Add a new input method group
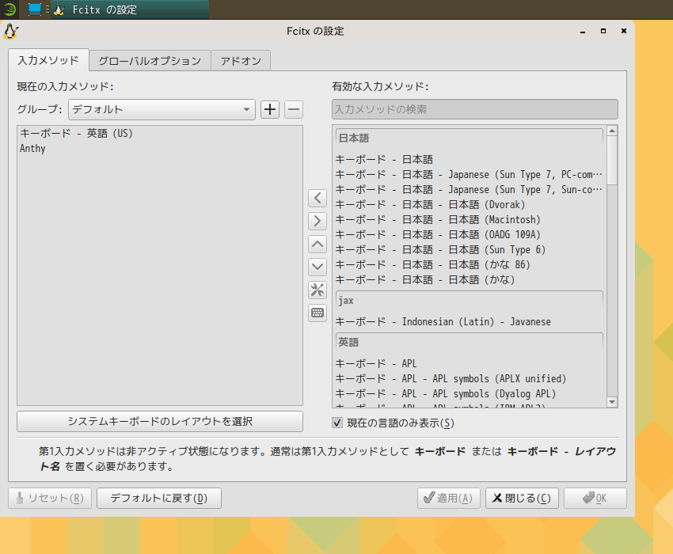Viewport: 673px width, 554px height. 270,109
